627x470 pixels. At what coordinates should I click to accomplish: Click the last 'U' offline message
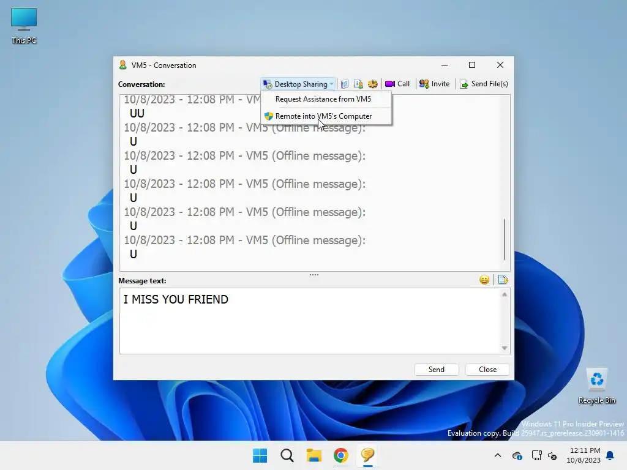tap(133, 254)
